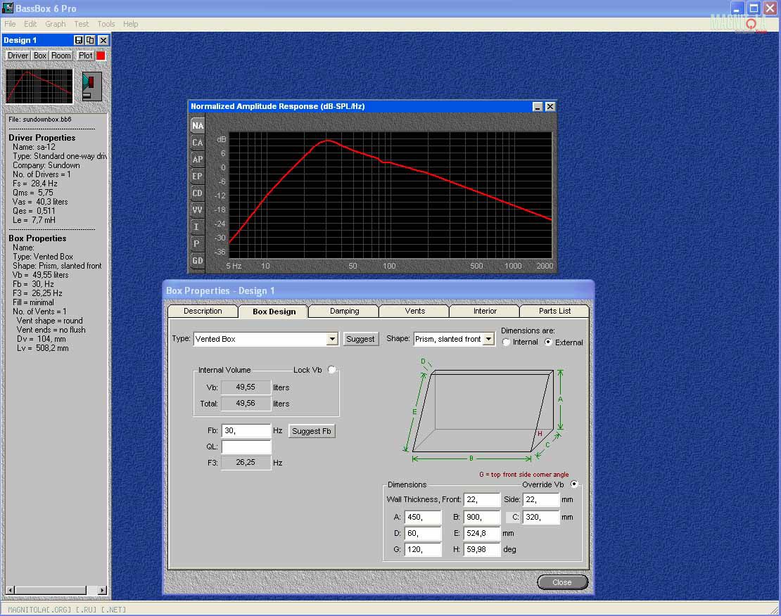Toggle Lock Vb option
This screenshot has height=616, width=781.
331,369
